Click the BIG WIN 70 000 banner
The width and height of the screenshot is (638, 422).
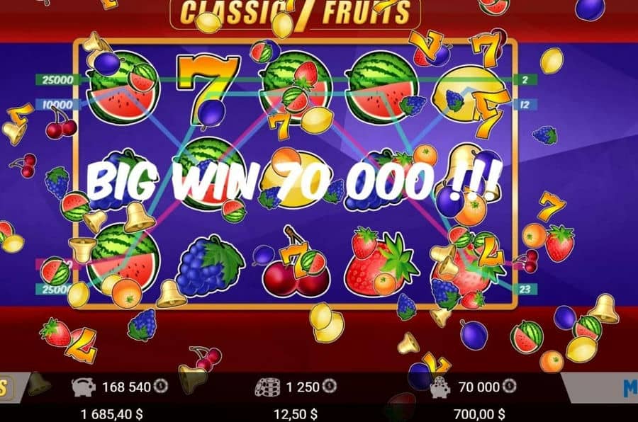tap(293, 182)
